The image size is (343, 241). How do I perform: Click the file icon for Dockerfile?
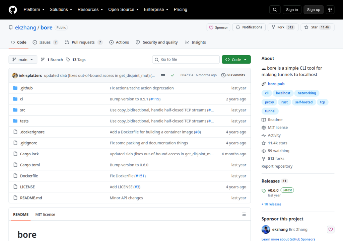coord(15,176)
